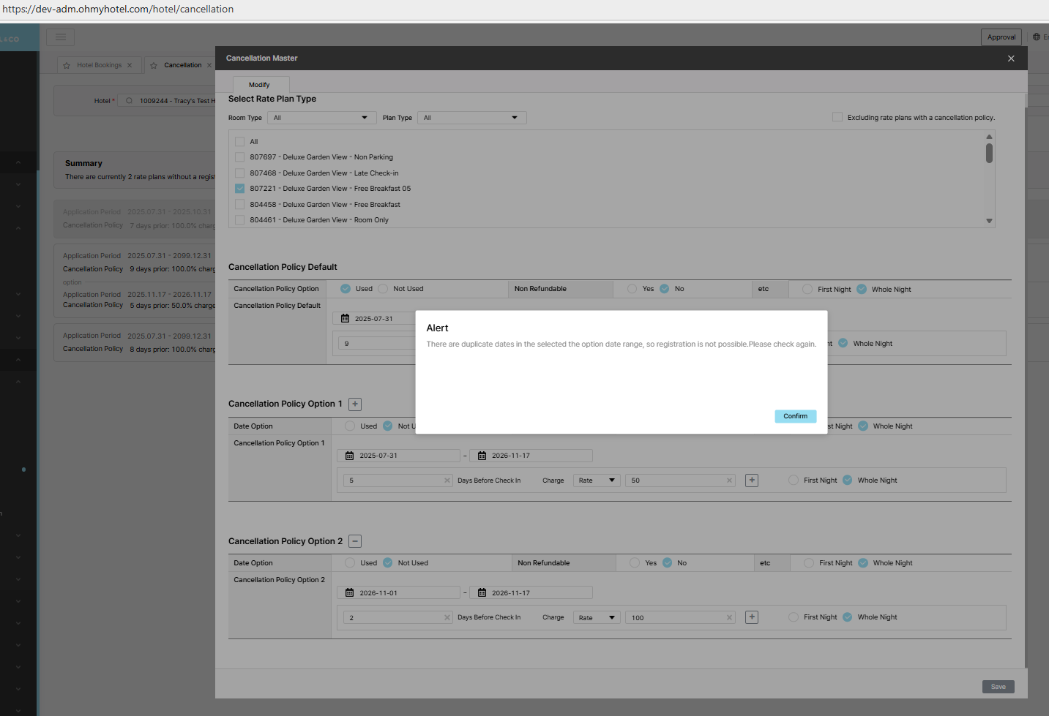Click the Option 1 days field containing 5
The height and width of the screenshot is (716, 1049).
[x=397, y=481]
